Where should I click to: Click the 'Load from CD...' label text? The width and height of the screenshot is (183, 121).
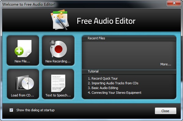(22, 95)
